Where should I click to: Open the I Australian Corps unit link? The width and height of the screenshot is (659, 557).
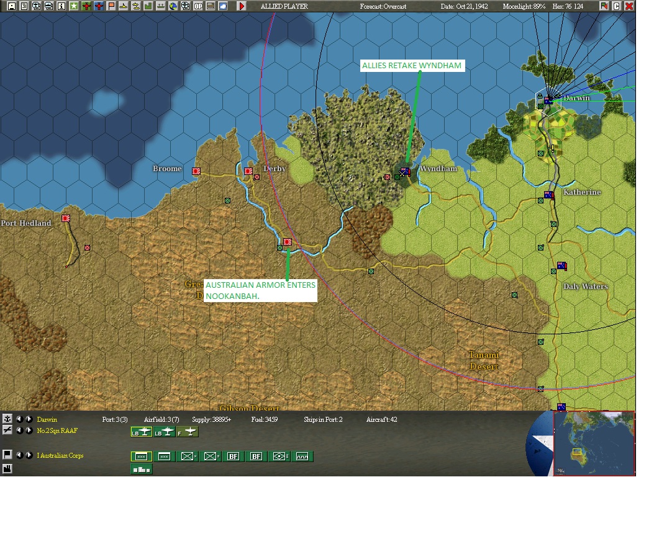tap(60, 455)
